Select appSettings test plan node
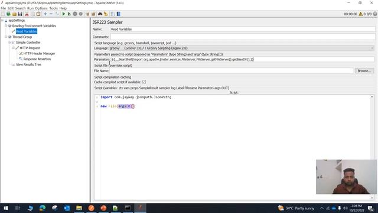 coord(17,21)
